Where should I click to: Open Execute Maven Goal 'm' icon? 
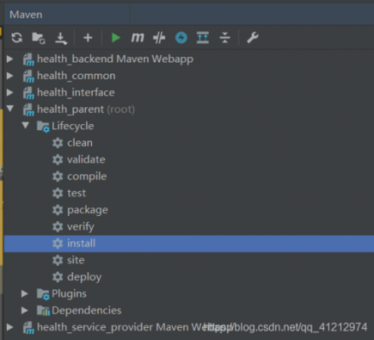(137, 37)
